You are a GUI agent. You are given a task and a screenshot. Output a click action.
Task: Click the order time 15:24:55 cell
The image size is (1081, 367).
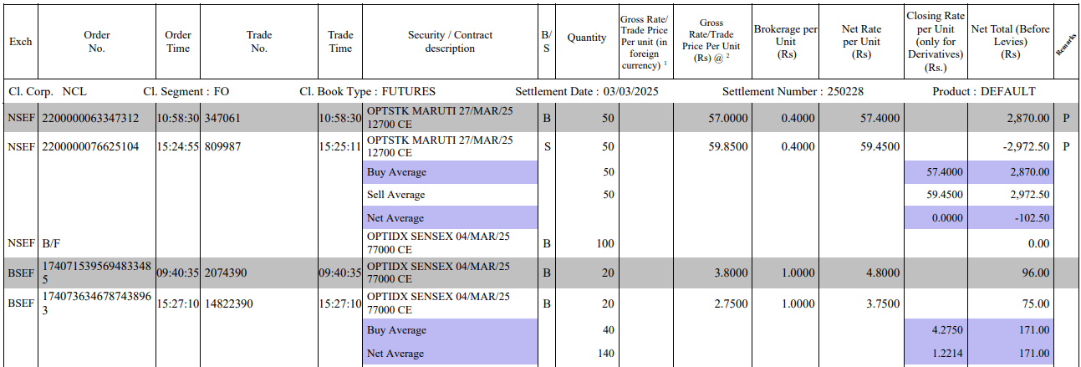[x=178, y=146]
